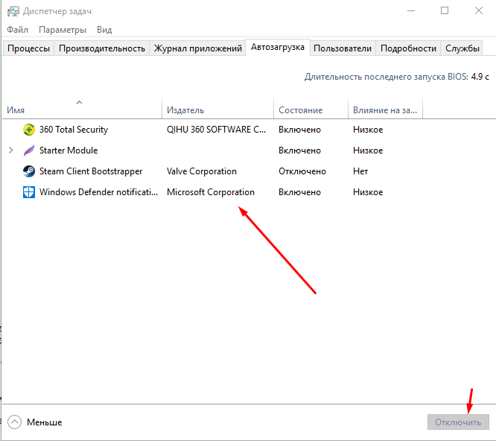
Task: Close the Диспетчер задач window
Action: point(479,10)
